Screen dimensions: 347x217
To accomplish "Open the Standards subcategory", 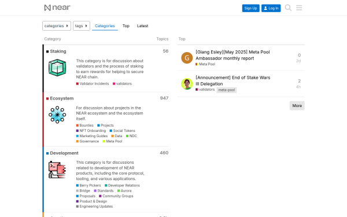I will 104,190.
